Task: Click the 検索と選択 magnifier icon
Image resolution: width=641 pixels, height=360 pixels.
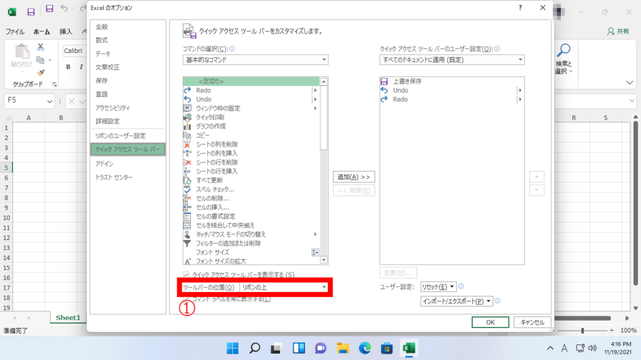Action: click(x=564, y=50)
